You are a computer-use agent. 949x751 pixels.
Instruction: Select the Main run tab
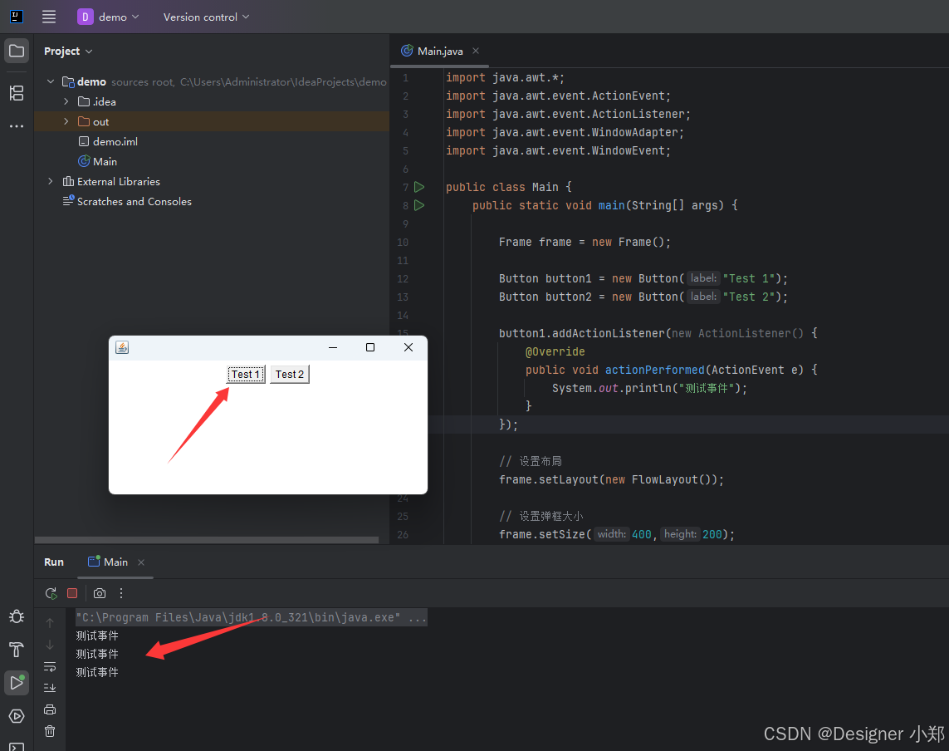pos(115,562)
